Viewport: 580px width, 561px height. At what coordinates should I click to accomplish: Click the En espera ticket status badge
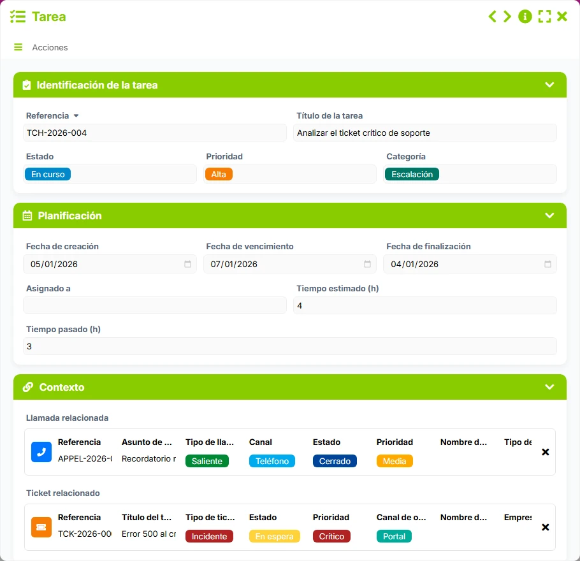pos(275,536)
